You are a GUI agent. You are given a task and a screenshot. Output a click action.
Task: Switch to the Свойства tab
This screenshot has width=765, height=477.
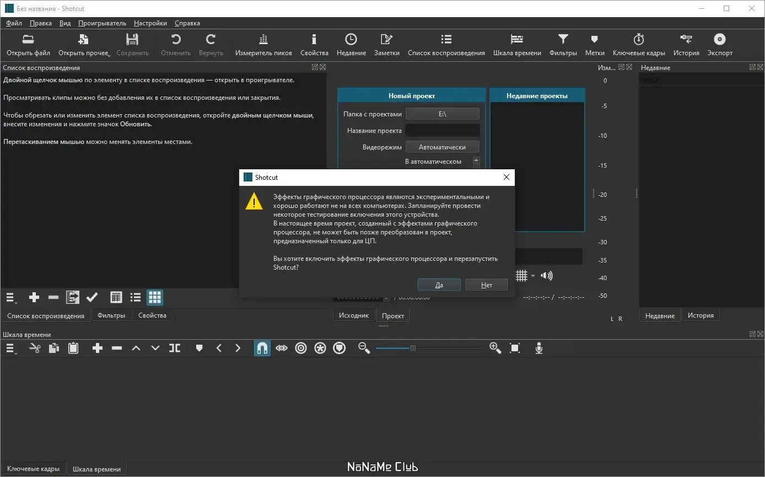[x=152, y=315]
